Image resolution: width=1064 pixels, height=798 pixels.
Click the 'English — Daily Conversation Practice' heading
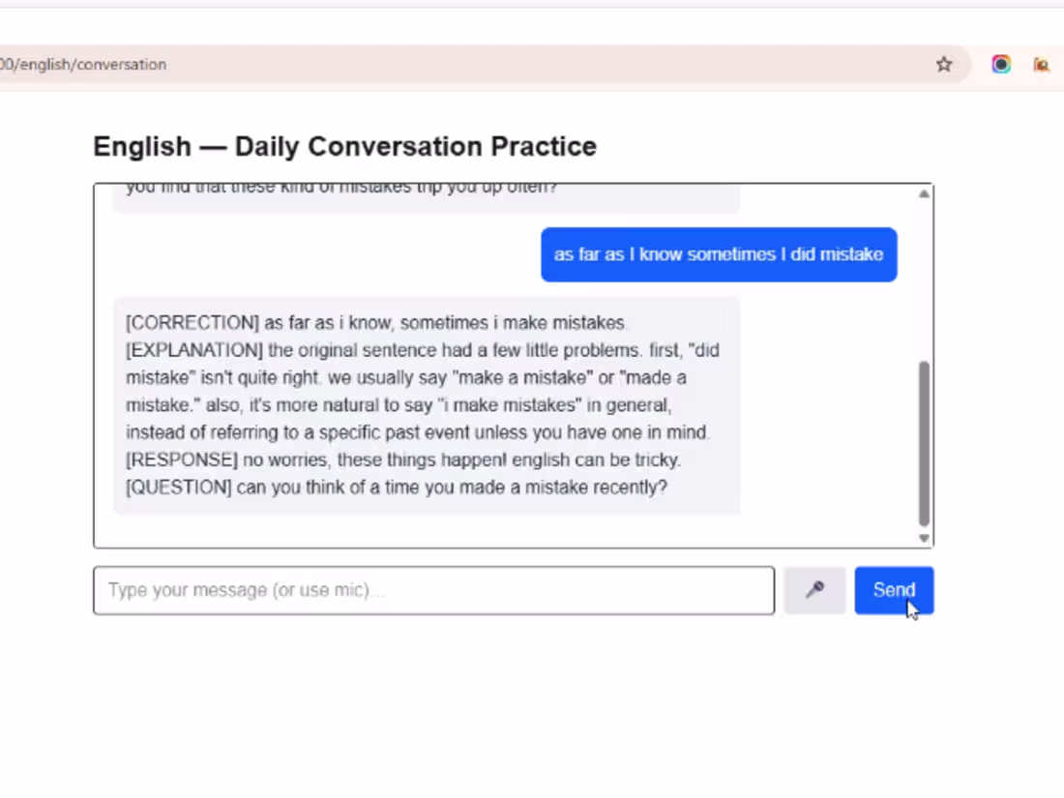[344, 146]
